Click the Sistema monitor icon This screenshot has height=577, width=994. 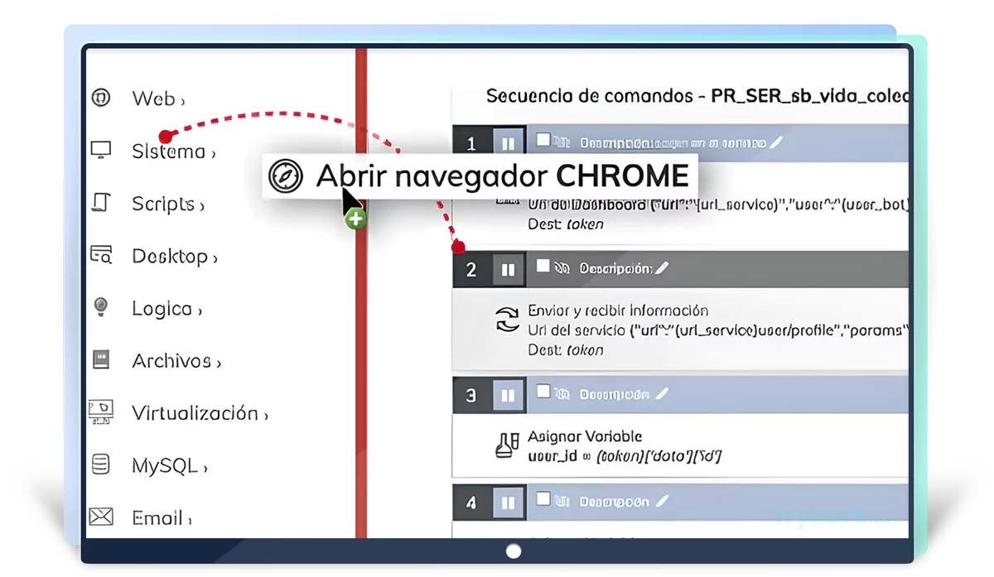click(x=101, y=149)
